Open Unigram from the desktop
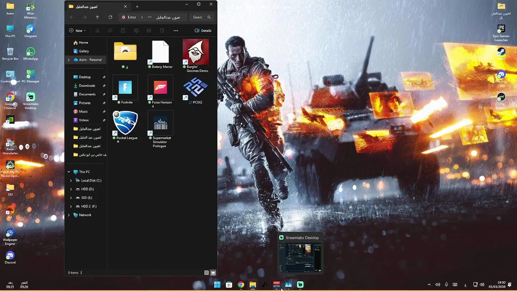 click(30, 32)
